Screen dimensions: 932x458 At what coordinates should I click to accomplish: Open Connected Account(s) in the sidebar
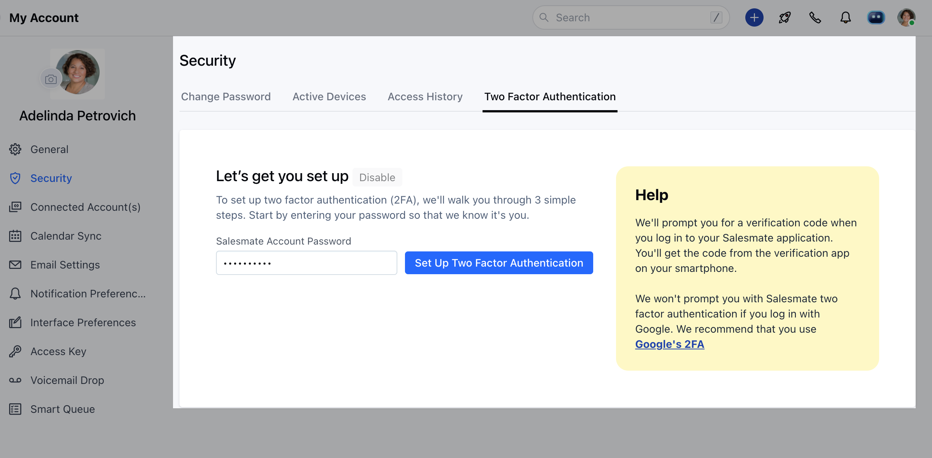click(x=85, y=207)
